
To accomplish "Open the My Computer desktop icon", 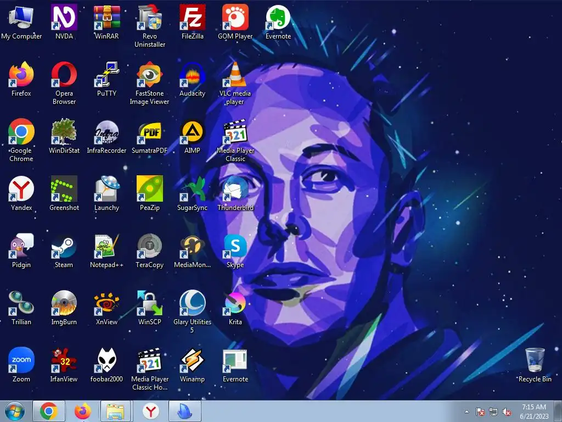I will pyautogui.click(x=21, y=17).
